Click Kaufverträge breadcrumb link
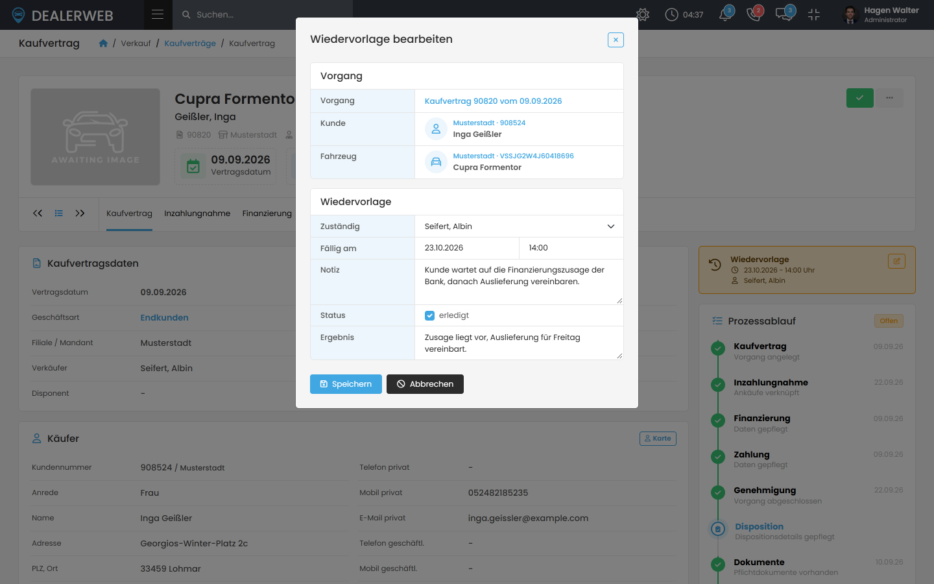 click(x=190, y=43)
